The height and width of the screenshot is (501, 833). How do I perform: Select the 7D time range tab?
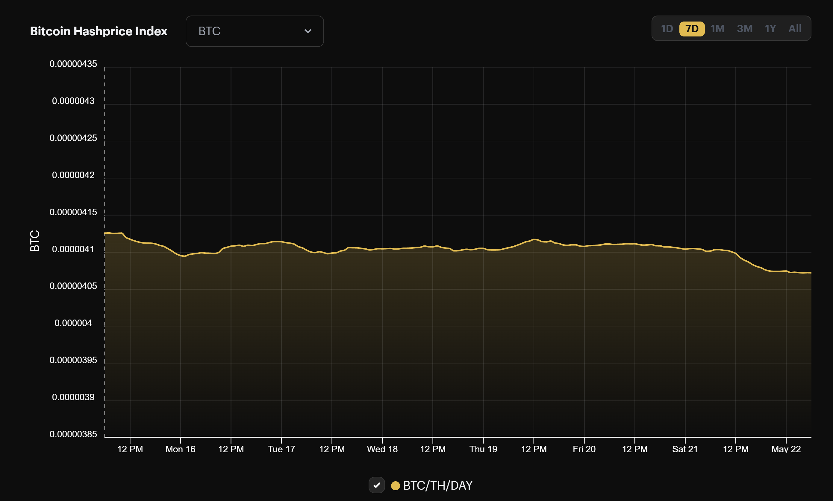(x=692, y=29)
